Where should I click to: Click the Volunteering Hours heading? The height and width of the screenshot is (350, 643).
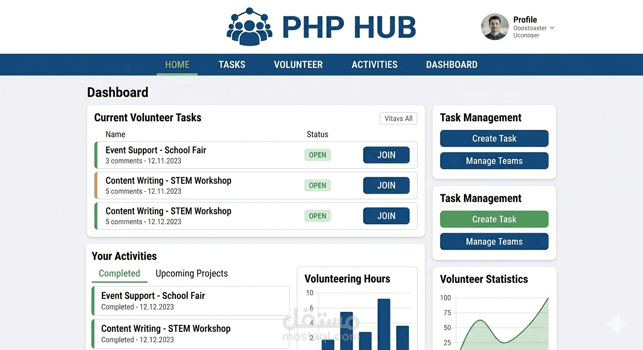(347, 279)
